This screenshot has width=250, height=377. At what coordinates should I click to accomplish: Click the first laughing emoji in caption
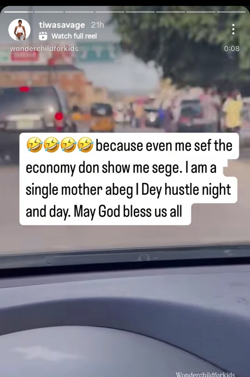pos(34,145)
